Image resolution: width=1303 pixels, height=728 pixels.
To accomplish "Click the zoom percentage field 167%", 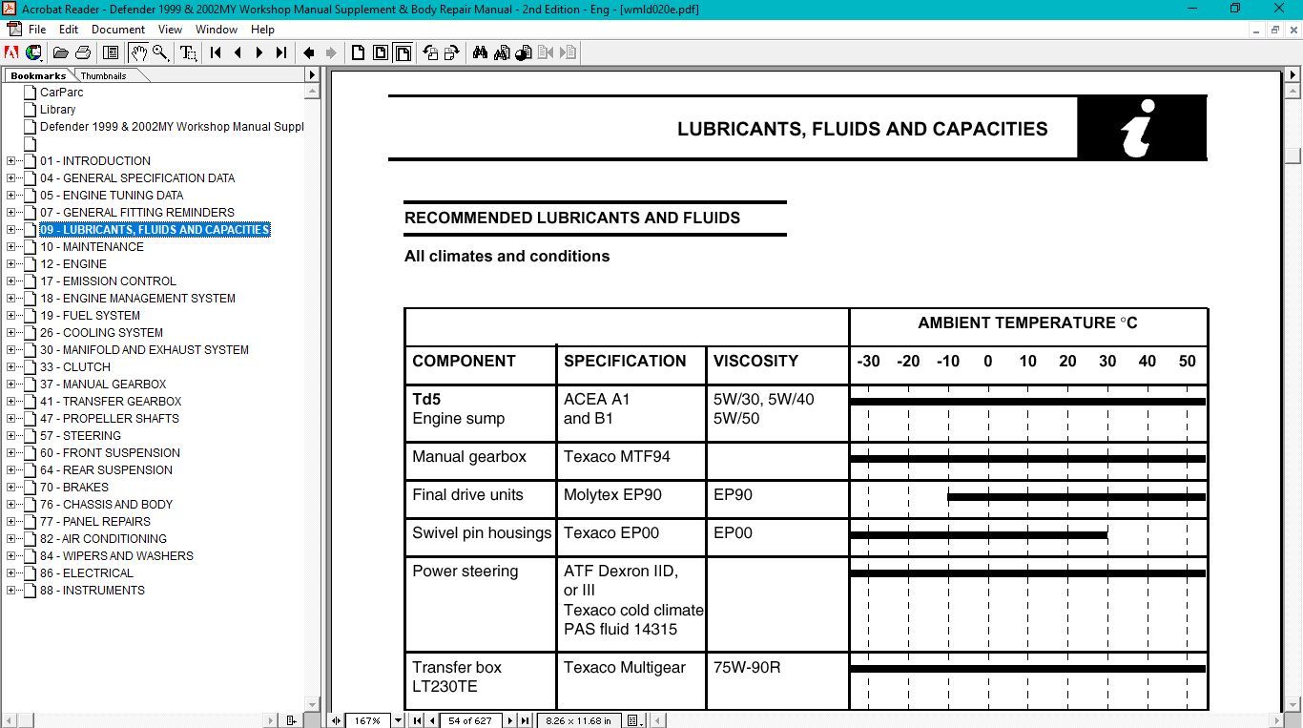I will tap(368, 720).
